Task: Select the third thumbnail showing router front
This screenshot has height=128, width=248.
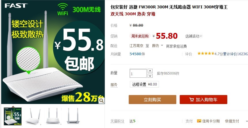Action: pyautogui.click(x=53, y=116)
